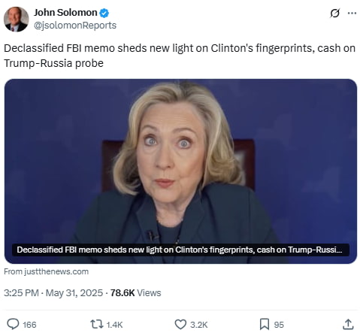Click the headline caption overlay on card
The width and height of the screenshot is (360, 333).
point(180,250)
